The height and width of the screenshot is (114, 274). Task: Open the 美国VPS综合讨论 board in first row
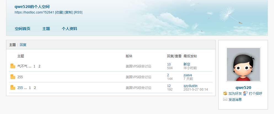(138, 66)
